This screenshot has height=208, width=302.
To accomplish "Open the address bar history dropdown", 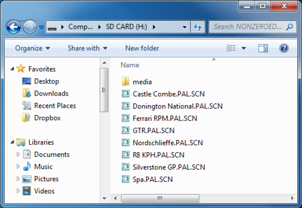I will [x=184, y=27].
